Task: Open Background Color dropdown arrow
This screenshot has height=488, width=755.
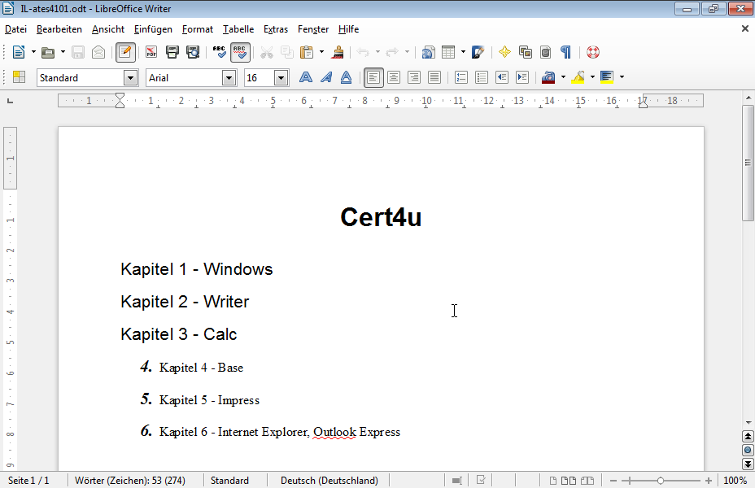Action: click(x=622, y=77)
